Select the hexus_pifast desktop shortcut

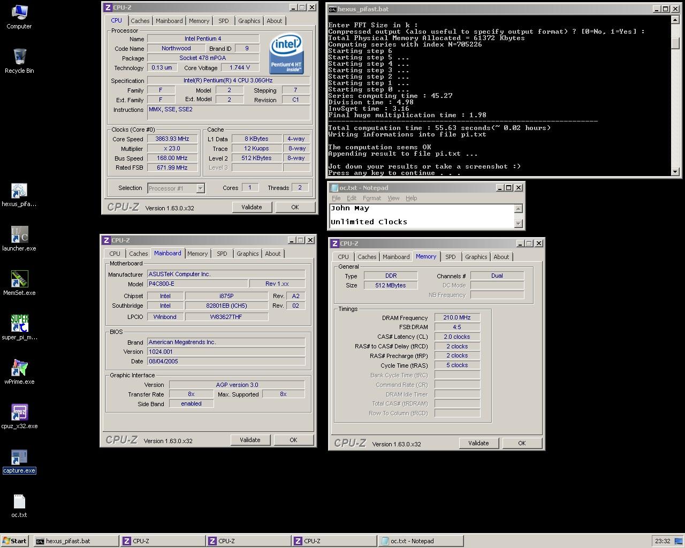[x=19, y=194]
